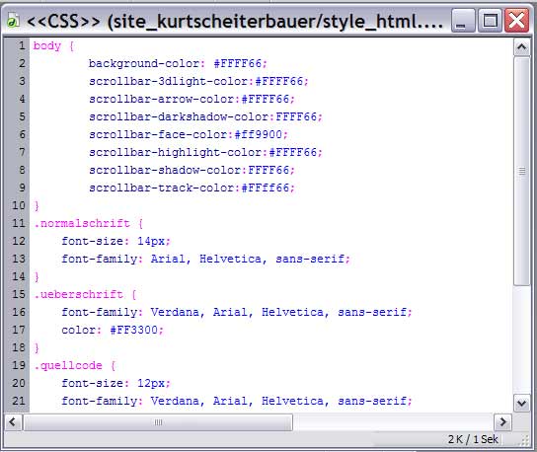The width and height of the screenshot is (537, 452).
Task: Maximize the CSS document window
Action: click(490, 21)
